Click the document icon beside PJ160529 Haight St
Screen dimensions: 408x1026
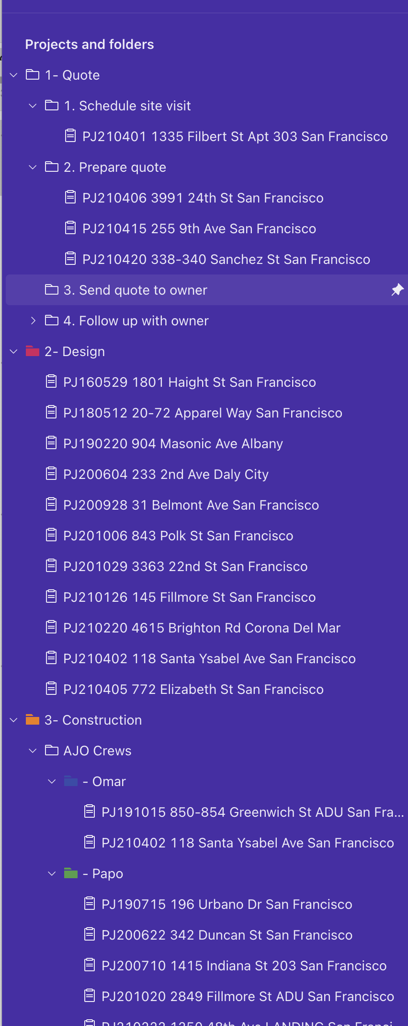pos(51,382)
